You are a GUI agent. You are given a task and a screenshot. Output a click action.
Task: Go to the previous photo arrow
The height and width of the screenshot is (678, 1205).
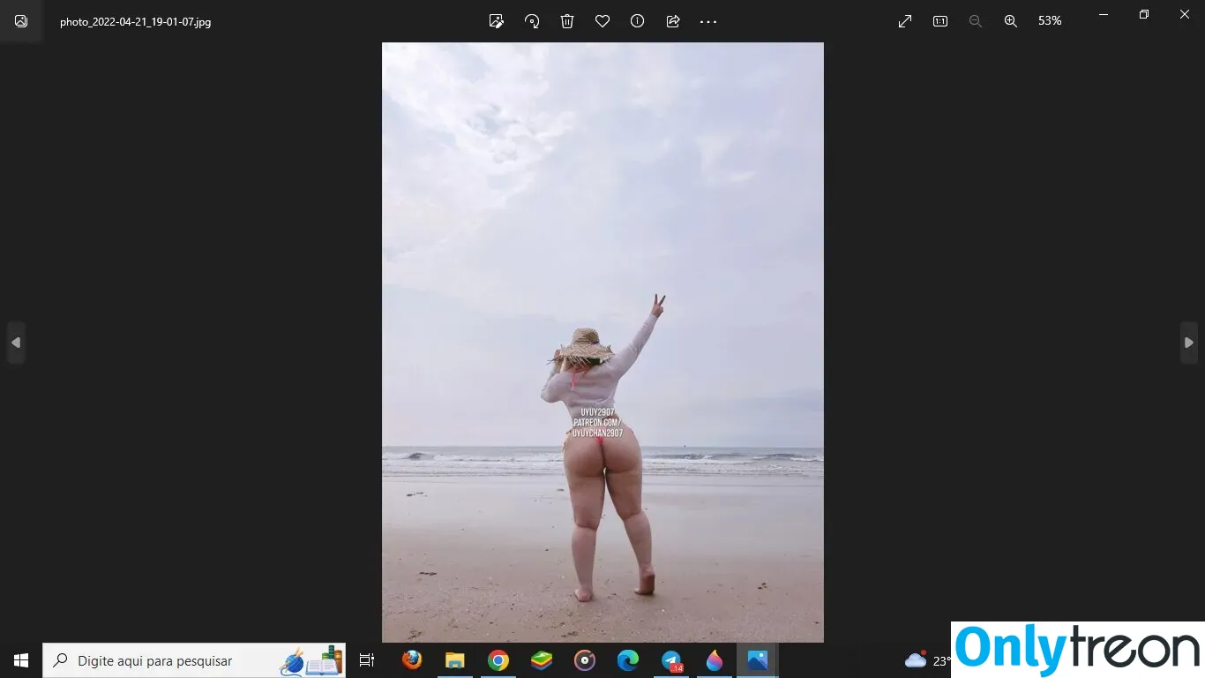click(x=16, y=343)
